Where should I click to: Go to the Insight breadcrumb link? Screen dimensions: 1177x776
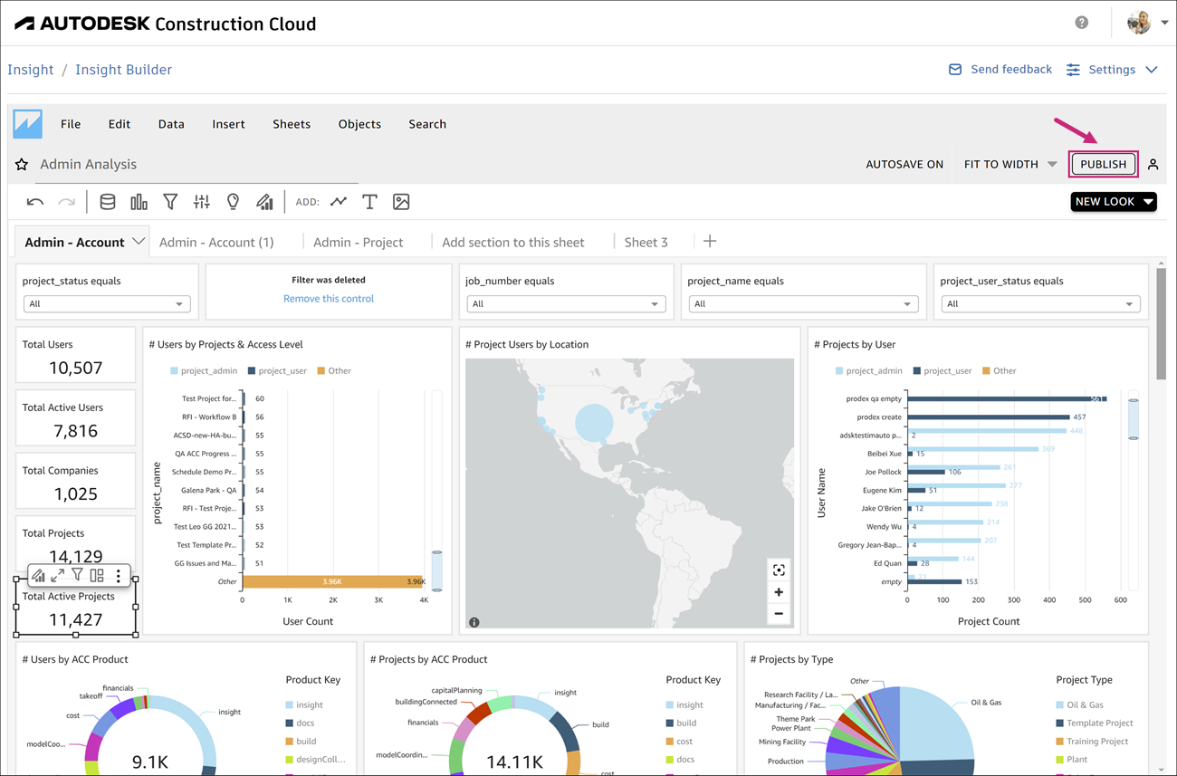(31, 70)
